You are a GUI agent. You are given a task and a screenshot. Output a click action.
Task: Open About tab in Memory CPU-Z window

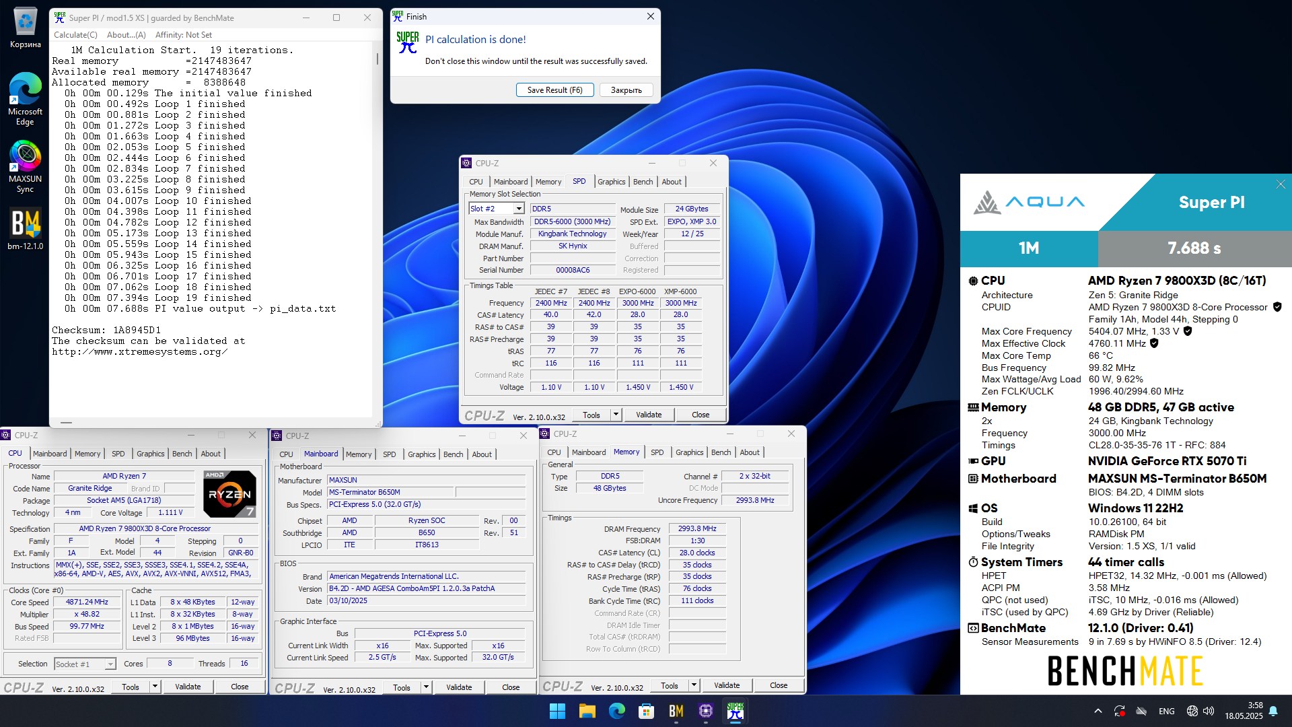point(750,452)
